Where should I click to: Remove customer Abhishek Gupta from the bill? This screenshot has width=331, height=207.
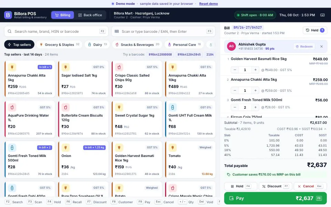(321, 47)
